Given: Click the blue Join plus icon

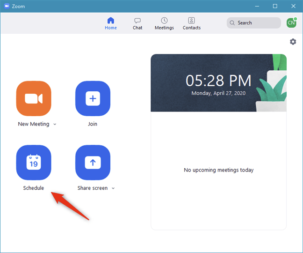Looking at the screenshot, I should (x=93, y=98).
